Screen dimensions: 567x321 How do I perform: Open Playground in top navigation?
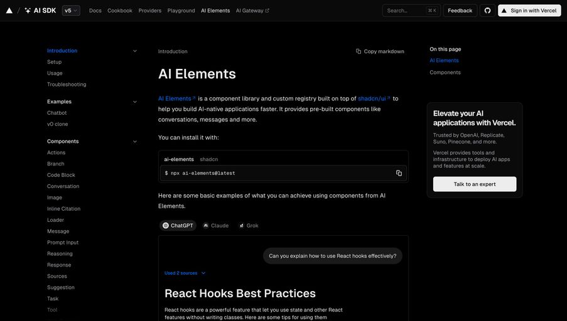click(x=181, y=11)
